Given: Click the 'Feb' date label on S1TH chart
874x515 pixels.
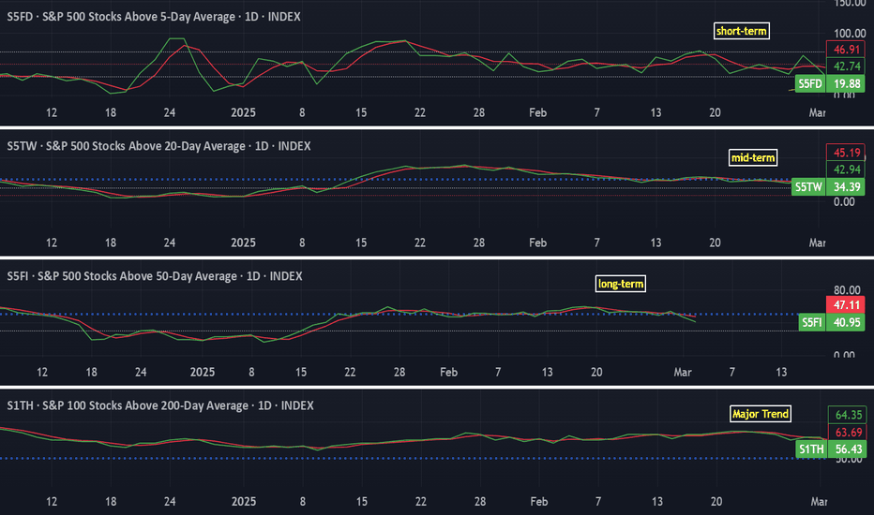Looking at the screenshot, I should coord(539,502).
